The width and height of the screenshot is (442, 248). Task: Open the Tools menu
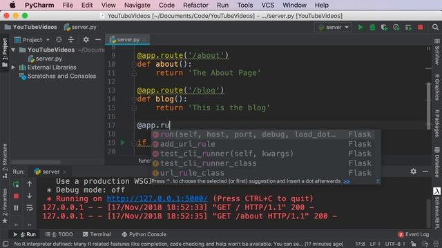245,5
